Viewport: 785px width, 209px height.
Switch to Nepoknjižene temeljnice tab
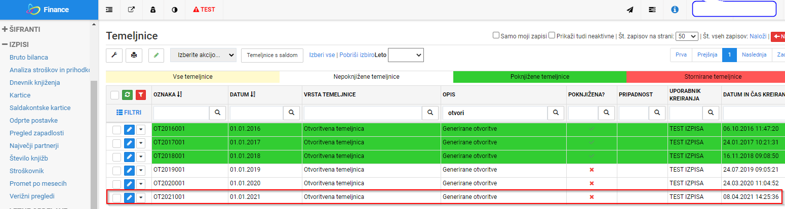(366, 77)
